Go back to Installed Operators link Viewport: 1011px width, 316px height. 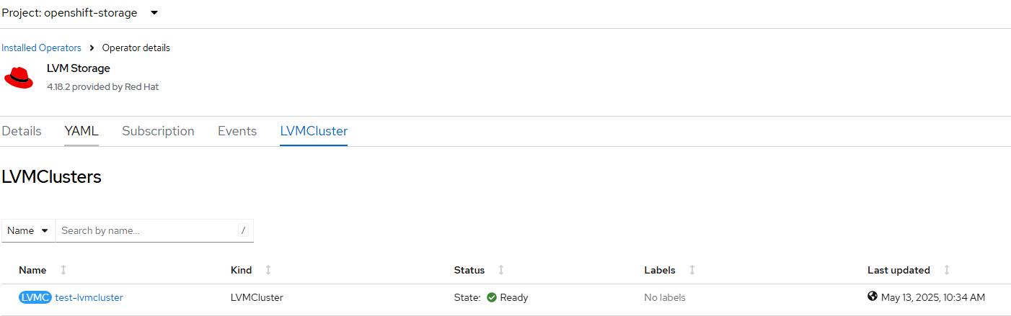click(x=41, y=48)
